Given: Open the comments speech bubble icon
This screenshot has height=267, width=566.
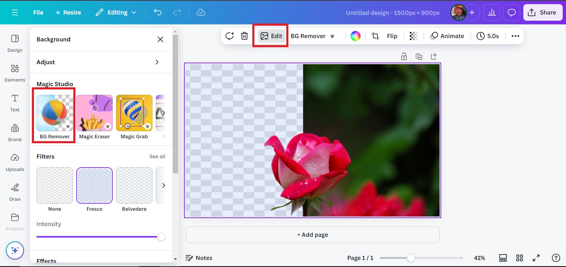Looking at the screenshot, I should pos(512,12).
